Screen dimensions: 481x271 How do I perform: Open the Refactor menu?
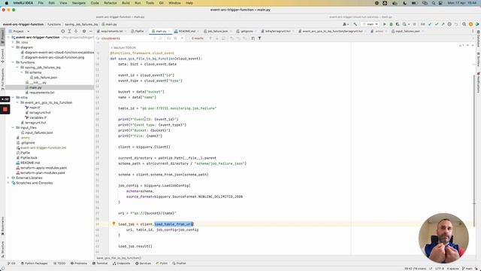(x=110, y=3)
